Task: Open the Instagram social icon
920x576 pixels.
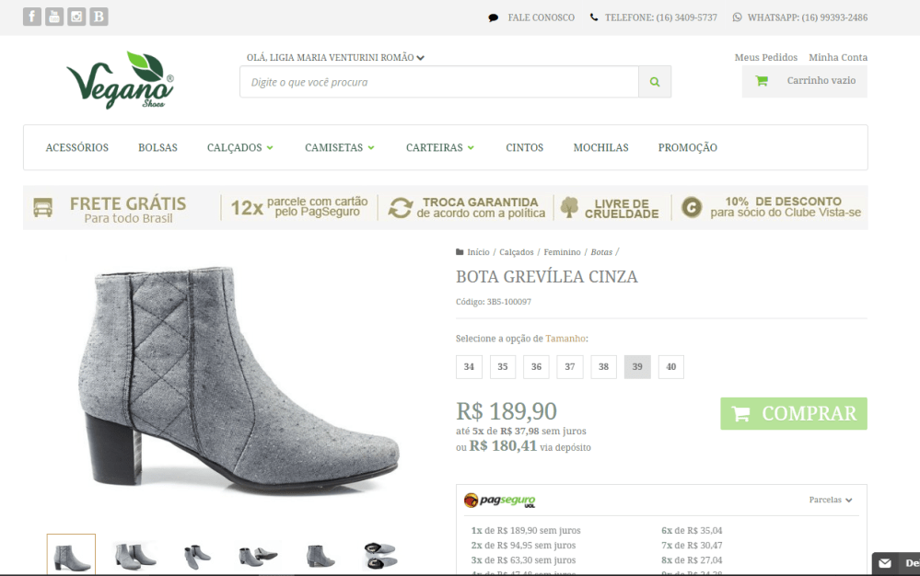Action: coord(76,17)
